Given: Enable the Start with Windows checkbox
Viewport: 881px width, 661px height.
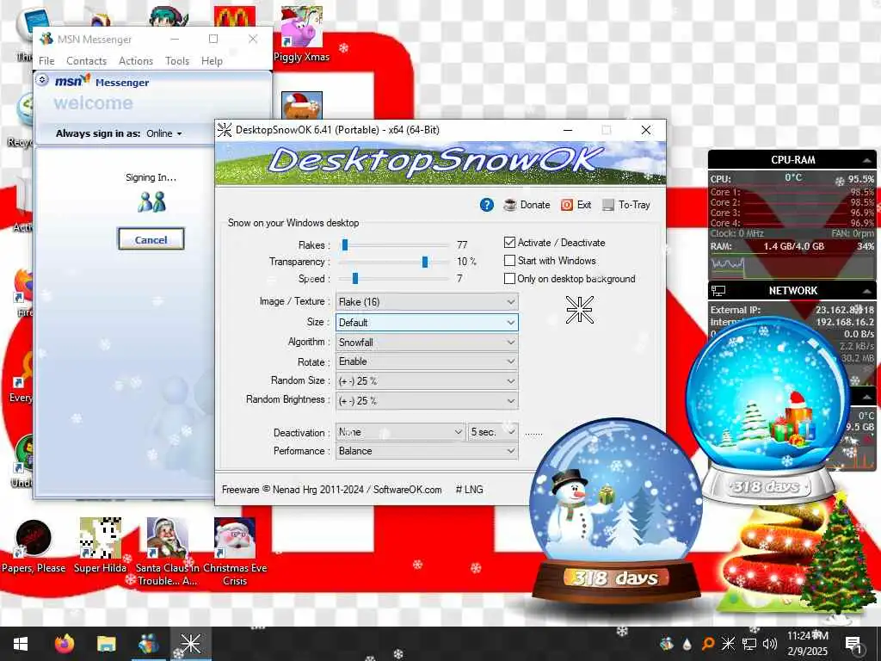Looking at the screenshot, I should click(509, 260).
